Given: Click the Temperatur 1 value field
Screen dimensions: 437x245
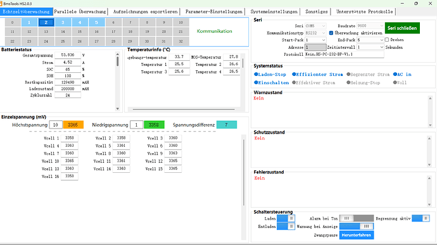Looking at the screenshot, I should pos(179,64).
